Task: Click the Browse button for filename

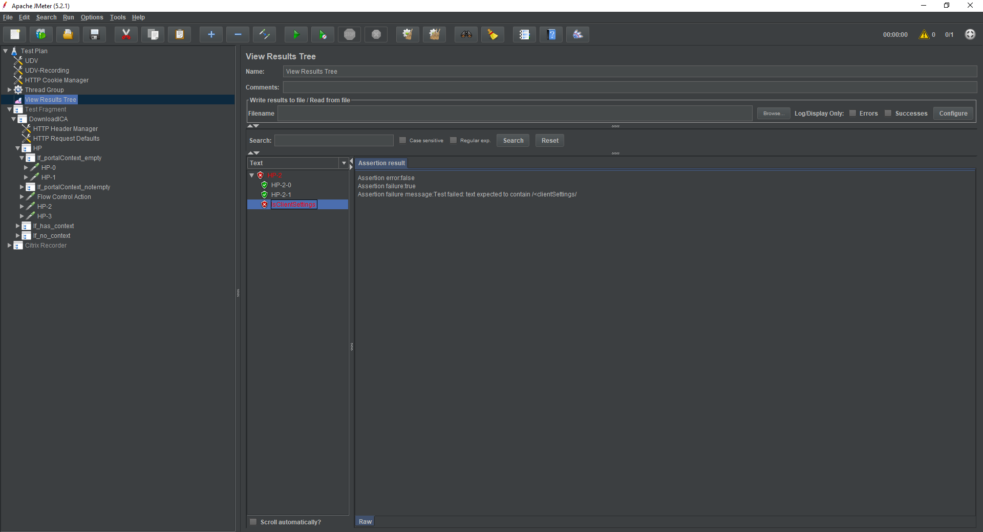Action: tap(773, 113)
